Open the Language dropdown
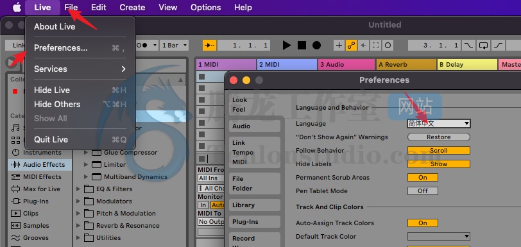Image resolution: width=521 pixels, height=247 pixels. click(439, 124)
